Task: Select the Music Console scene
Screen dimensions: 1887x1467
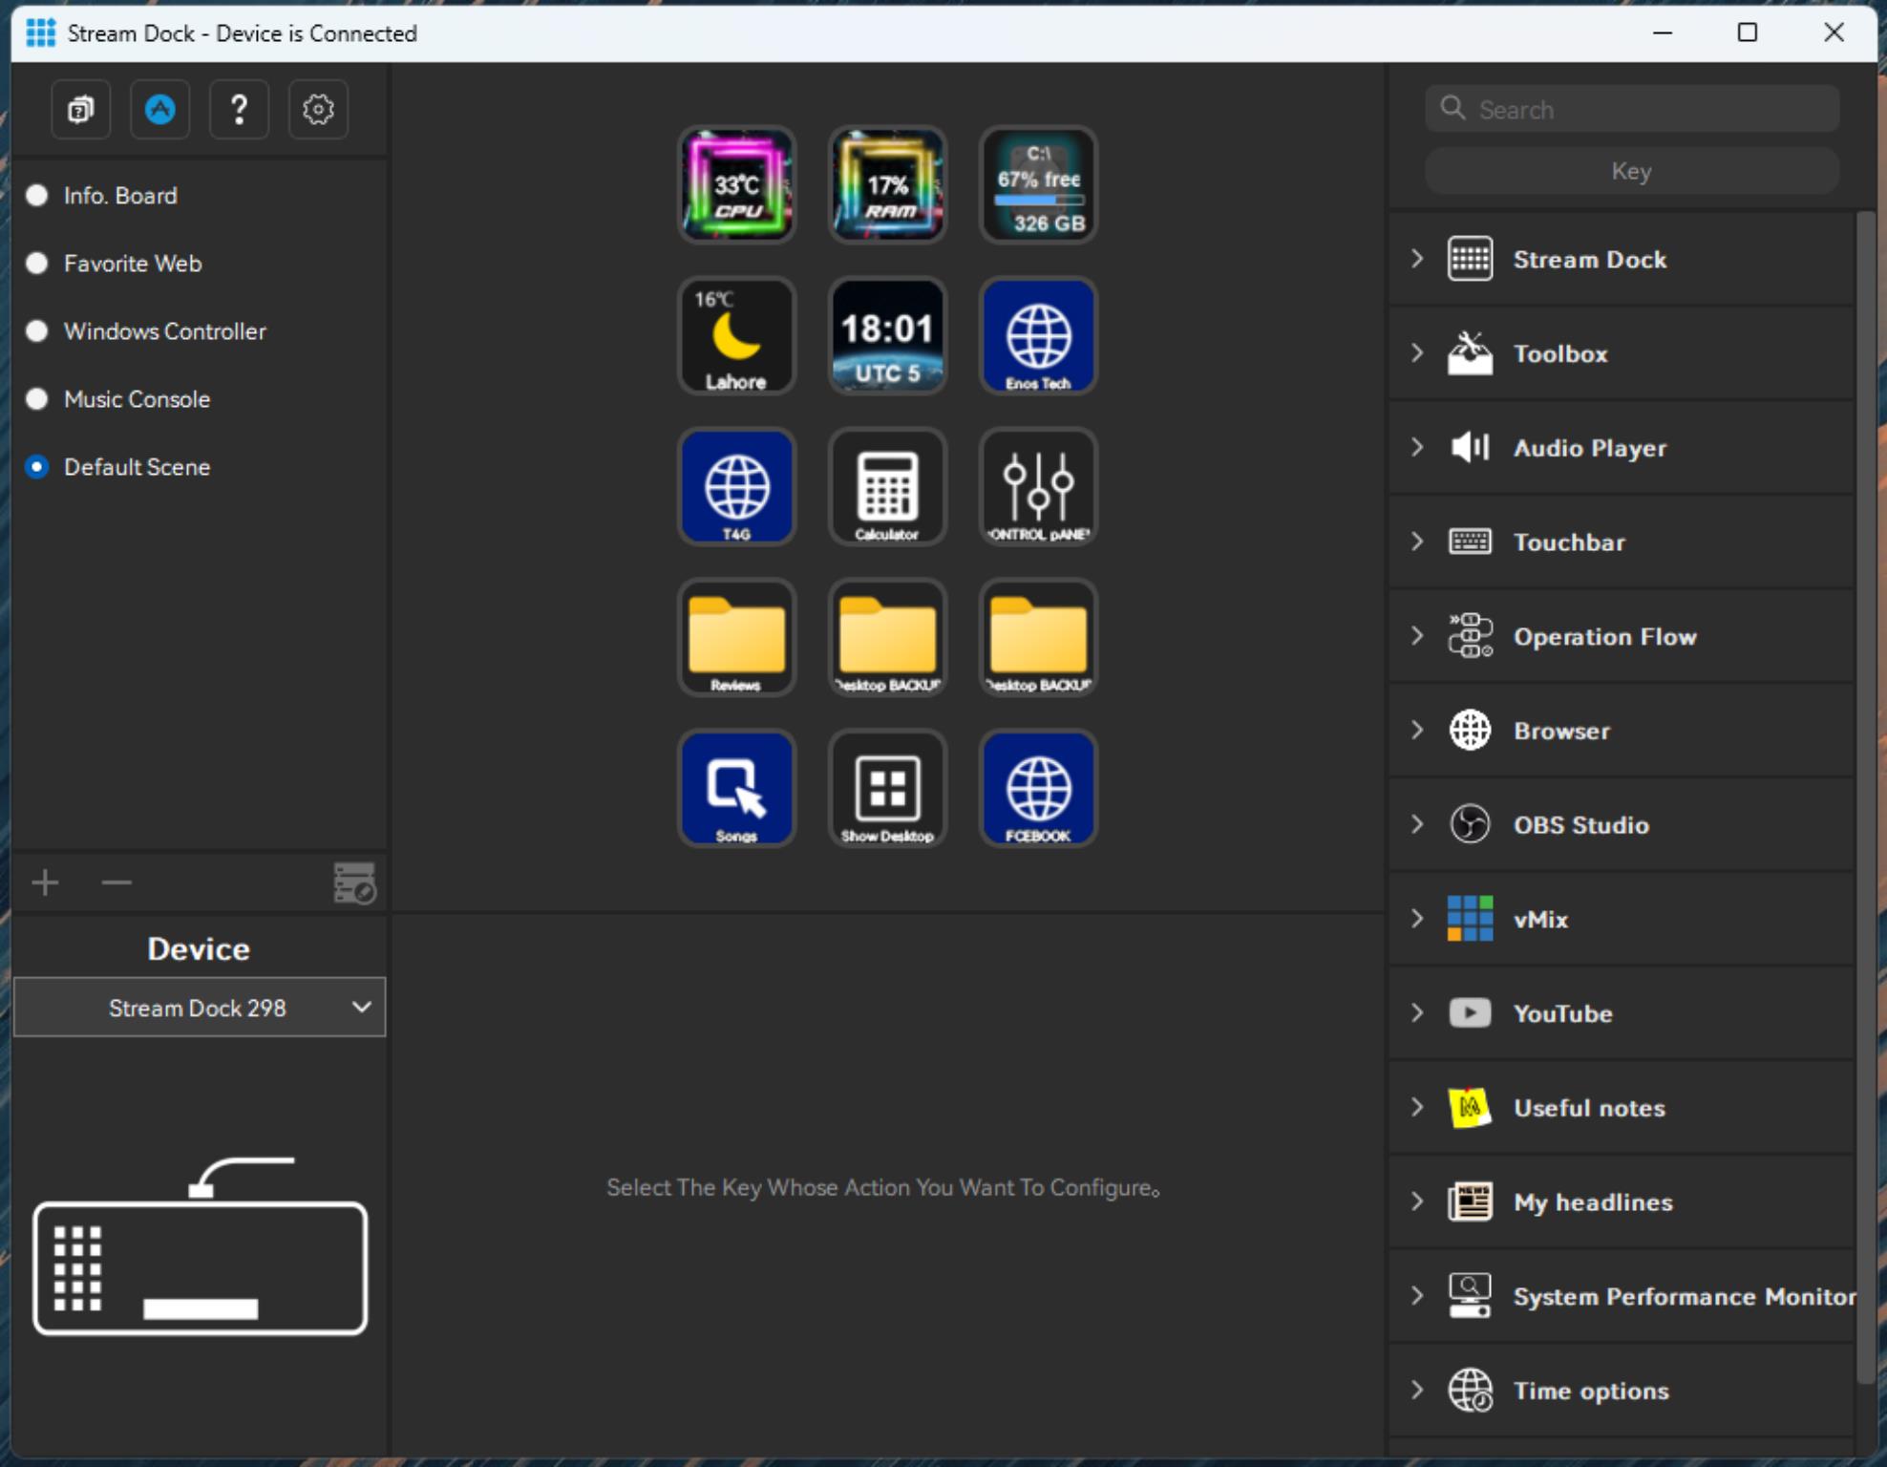Action: click(x=135, y=398)
